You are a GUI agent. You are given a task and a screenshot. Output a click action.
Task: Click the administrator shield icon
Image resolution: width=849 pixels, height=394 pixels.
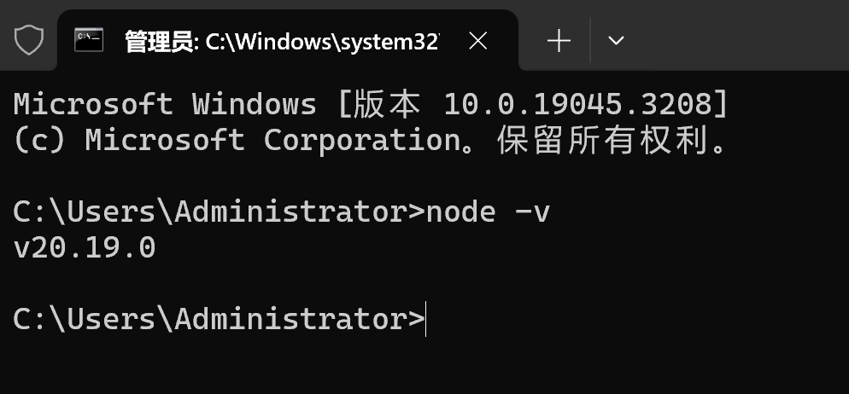coord(29,40)
